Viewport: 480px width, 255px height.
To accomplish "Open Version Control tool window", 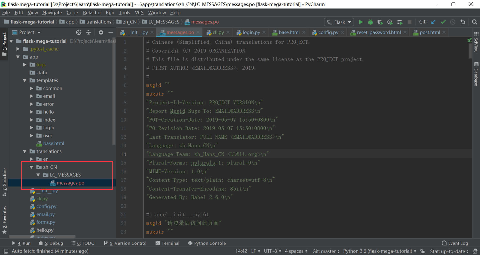I will point(125,243).
